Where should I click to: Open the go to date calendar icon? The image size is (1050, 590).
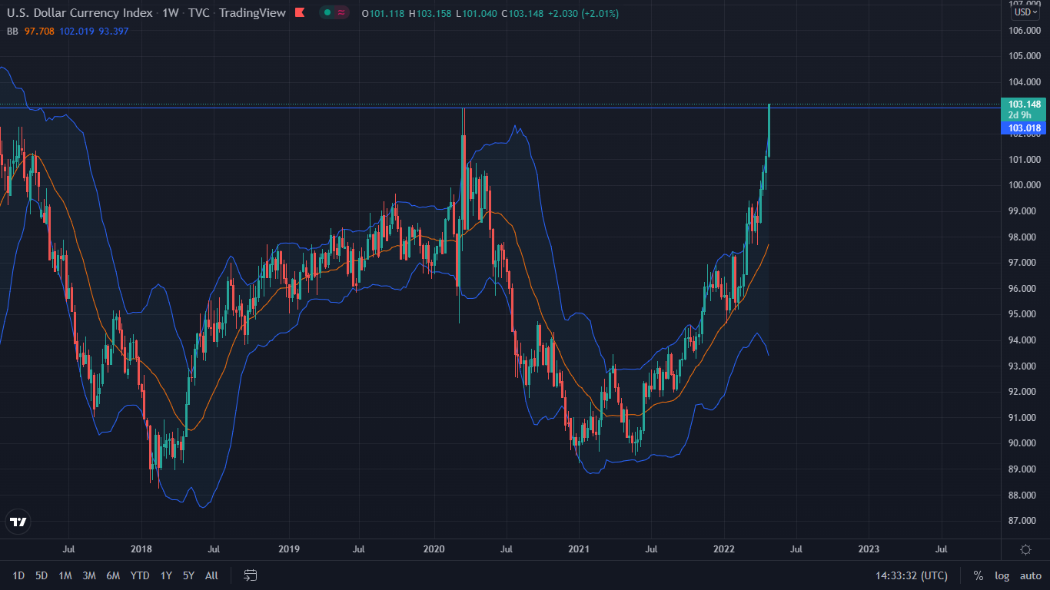click(x=250, y=575)
